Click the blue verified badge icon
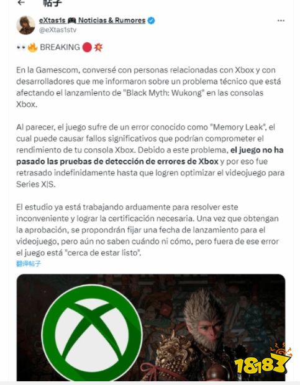The image size is (300, 385). pos(151,20)
